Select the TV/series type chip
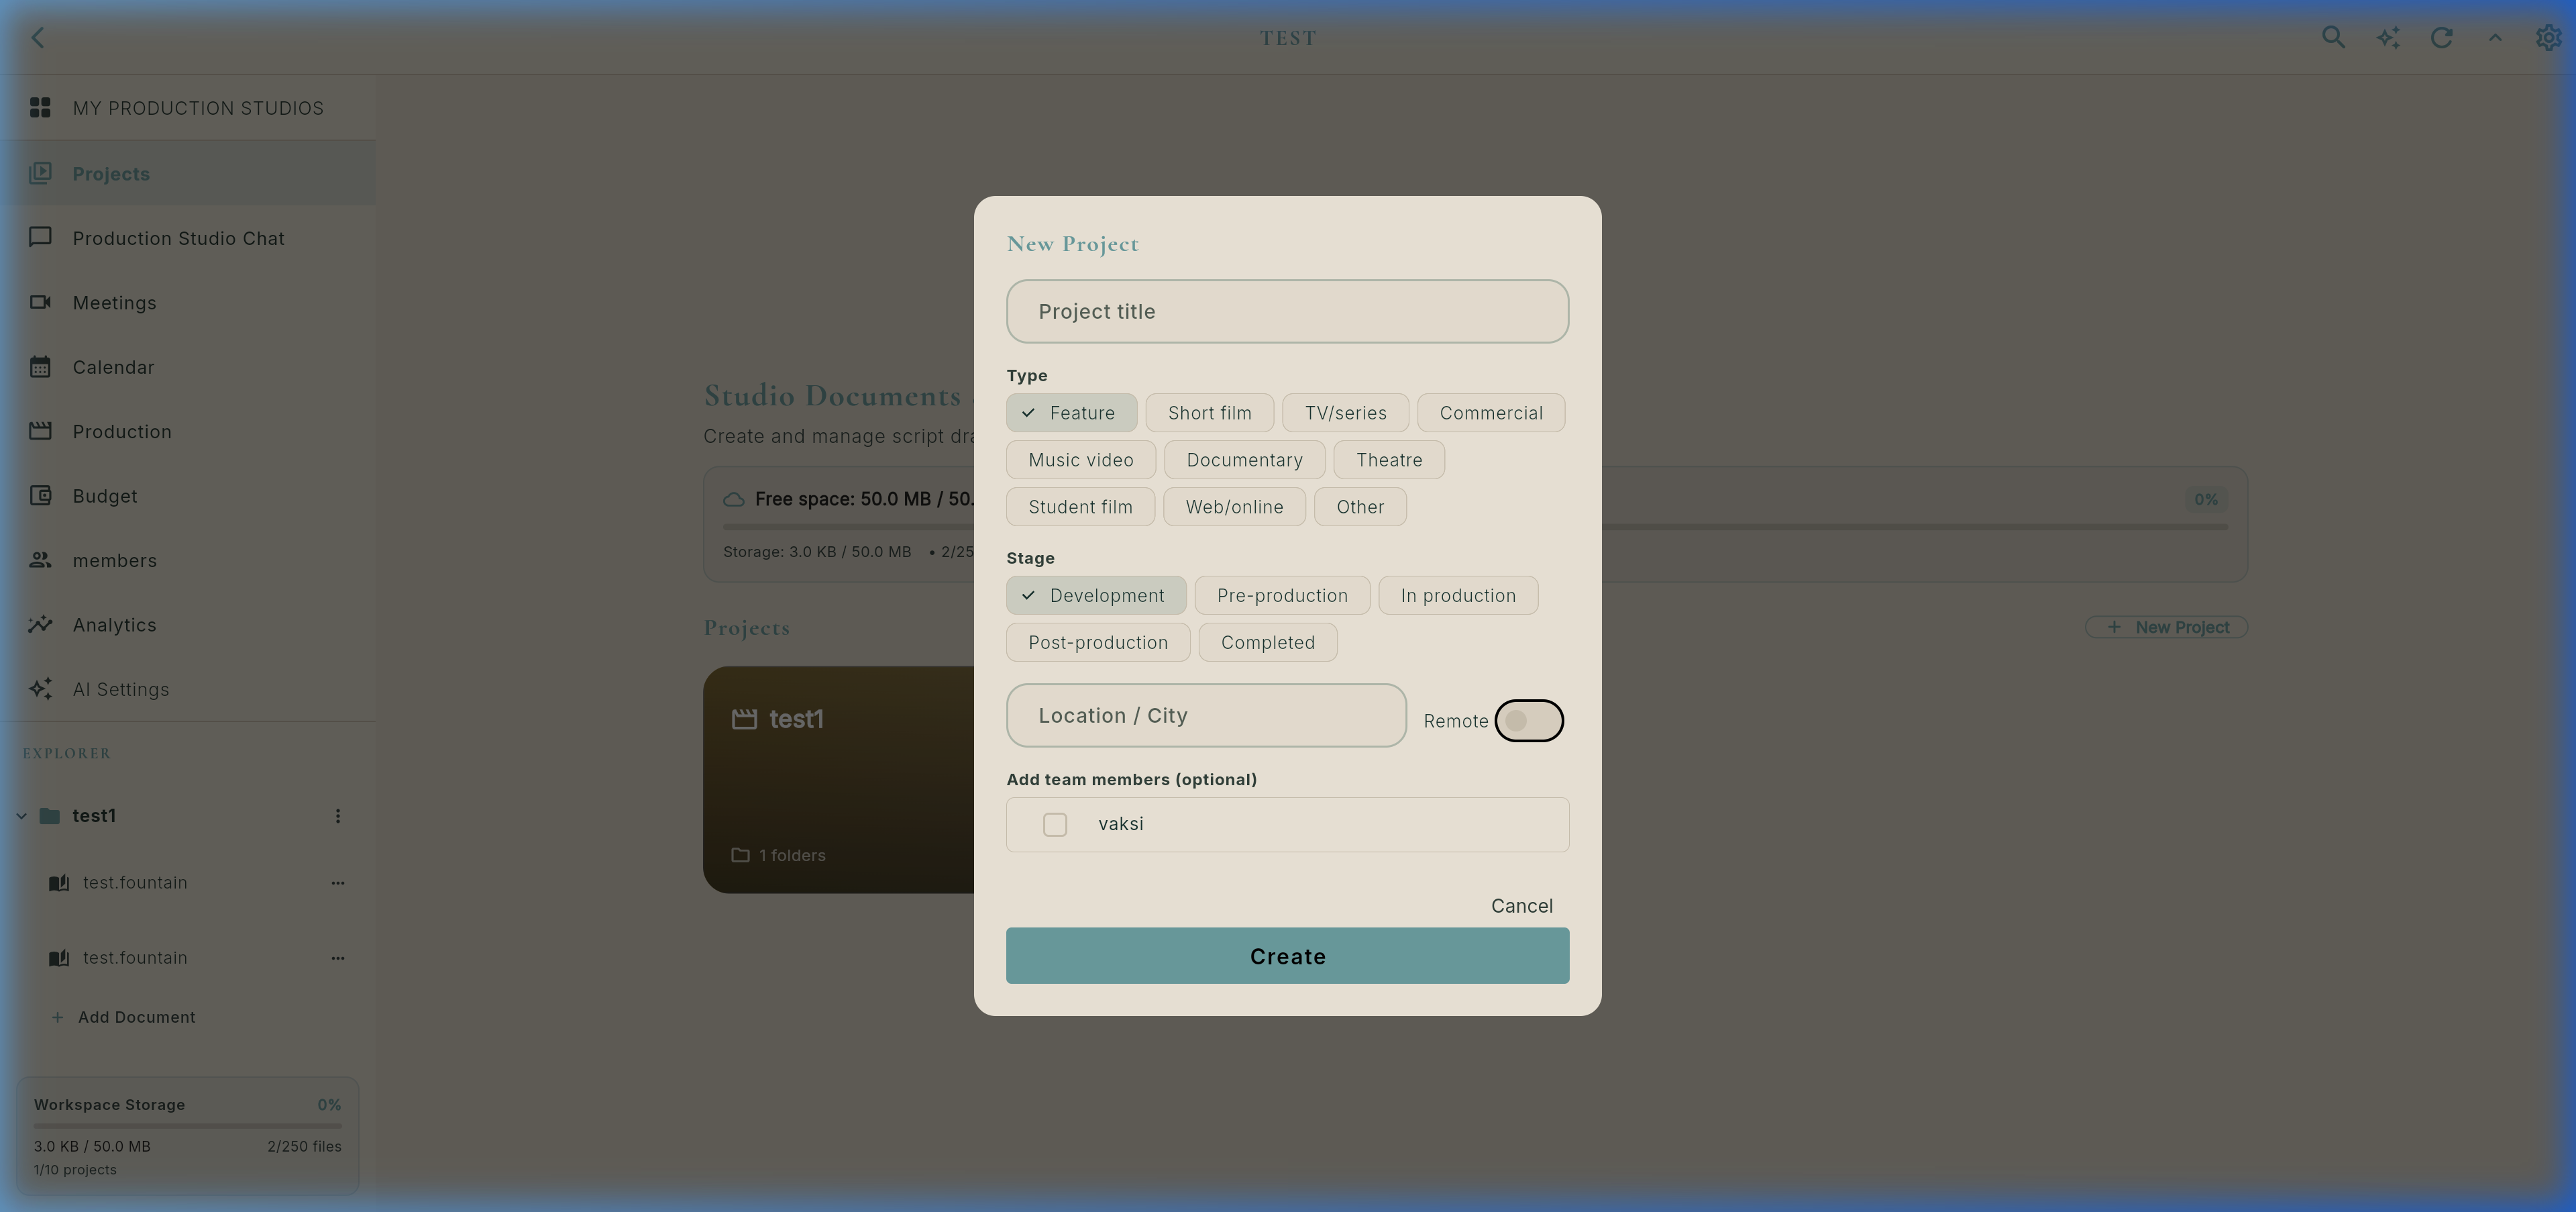 [1345, 413]
